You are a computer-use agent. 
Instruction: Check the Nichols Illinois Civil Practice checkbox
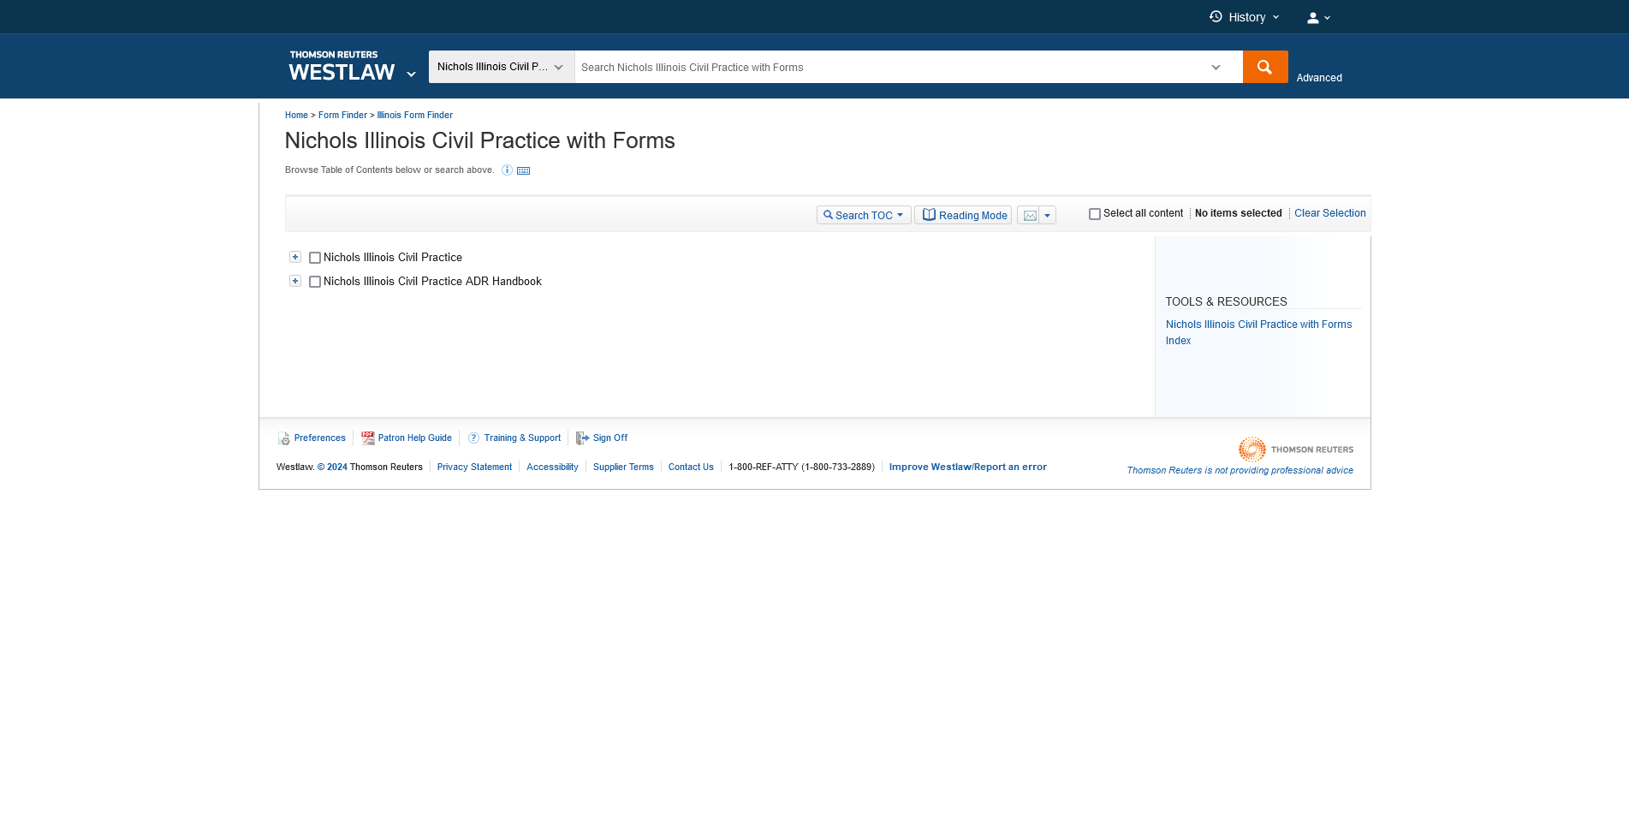click(x=315, y=258)
